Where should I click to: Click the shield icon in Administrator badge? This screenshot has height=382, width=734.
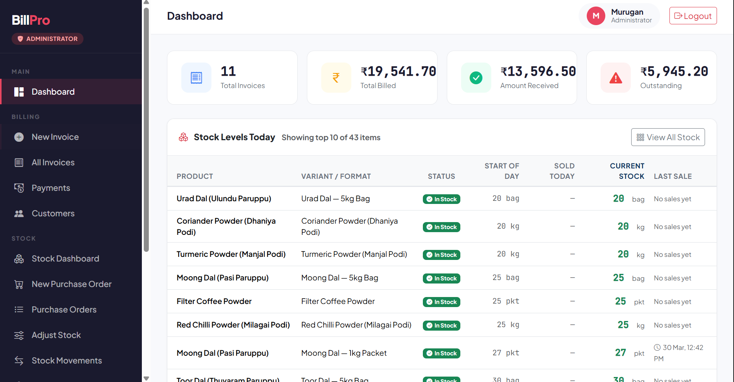20,39
